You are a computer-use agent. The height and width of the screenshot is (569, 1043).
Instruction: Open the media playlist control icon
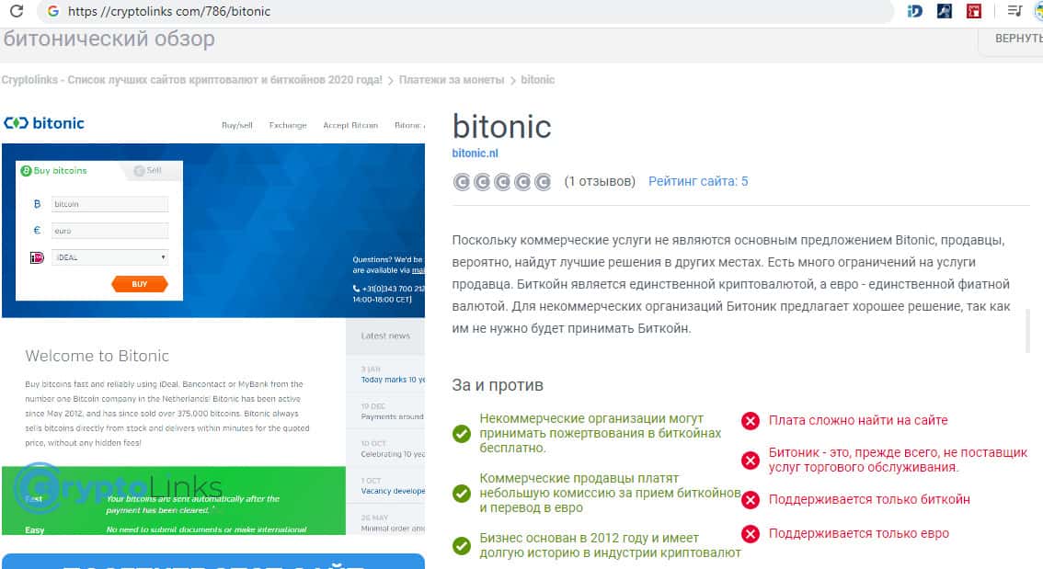[1014, 11]
